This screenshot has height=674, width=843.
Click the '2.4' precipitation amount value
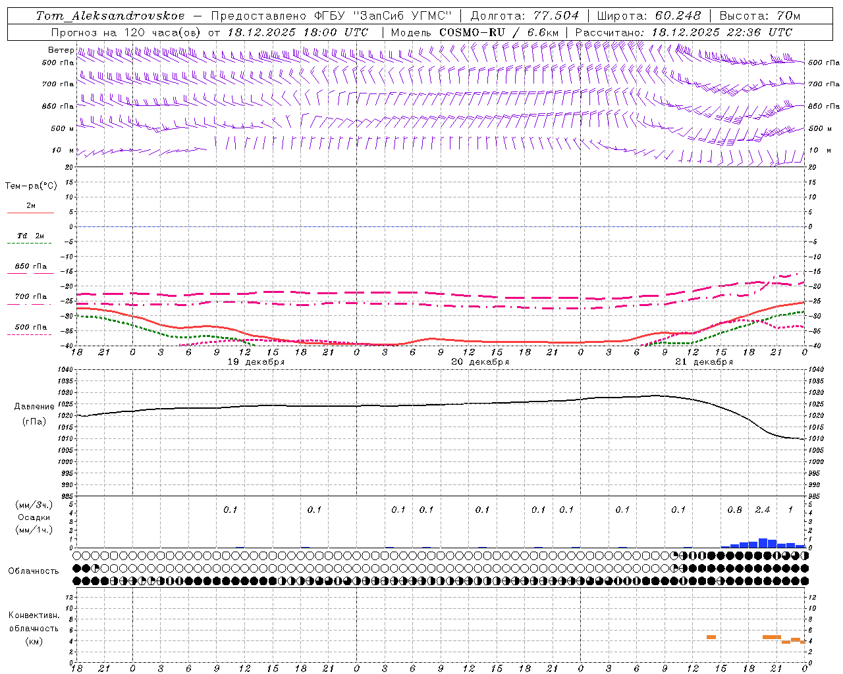(x=762, y=509)
